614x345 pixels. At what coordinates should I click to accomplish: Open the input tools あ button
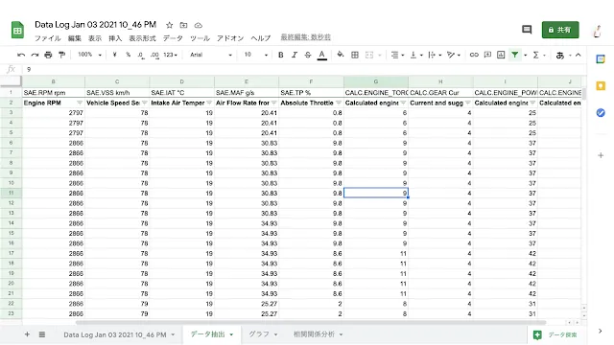560,56
